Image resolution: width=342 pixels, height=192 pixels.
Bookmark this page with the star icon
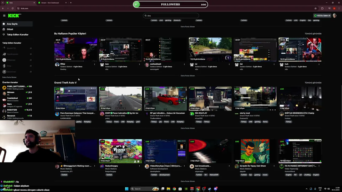[x=315, y=9]
